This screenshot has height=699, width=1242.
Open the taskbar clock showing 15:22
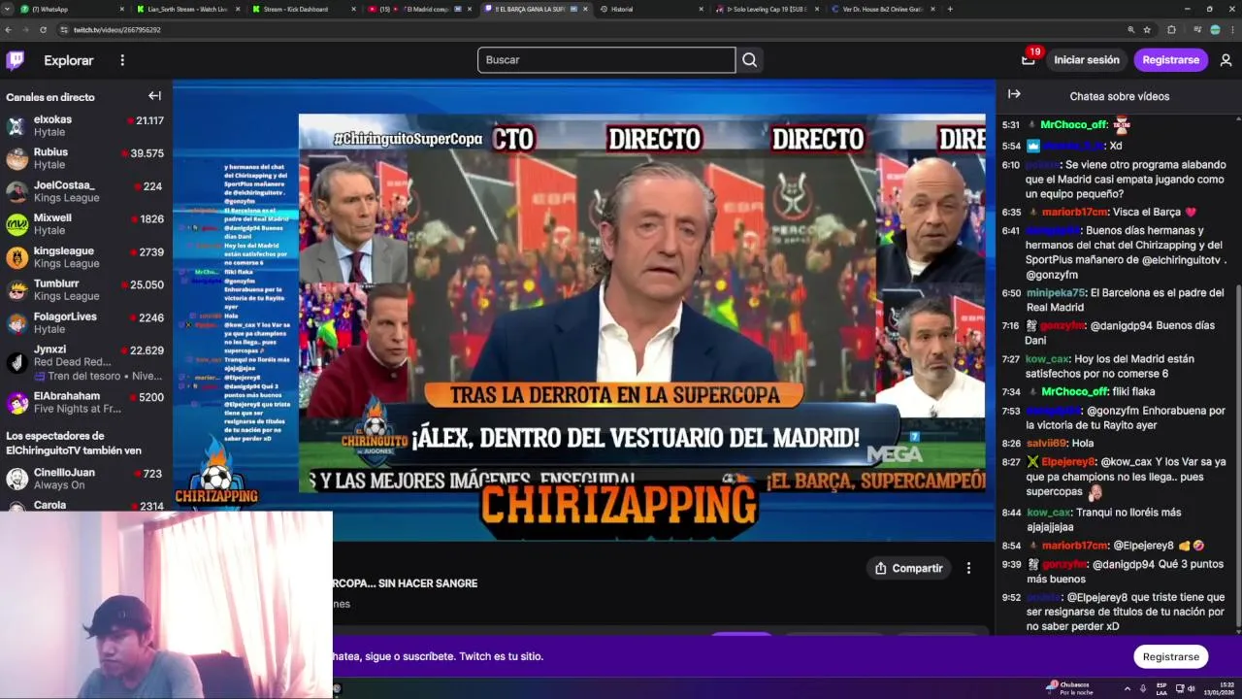click(x=1220, y=688)
